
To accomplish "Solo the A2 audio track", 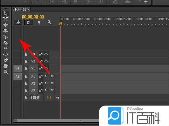I will 52,83.
